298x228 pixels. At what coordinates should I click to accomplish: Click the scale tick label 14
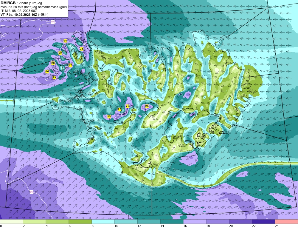coord(162,226)
